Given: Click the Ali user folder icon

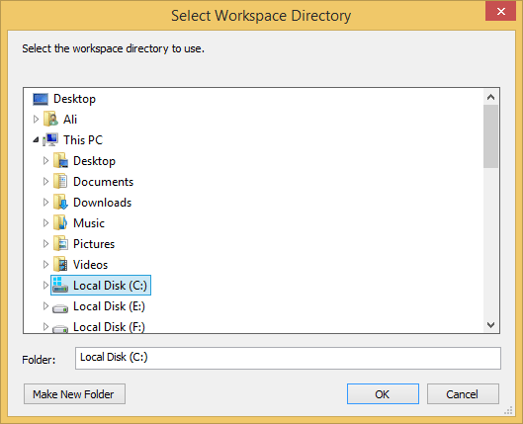Looking at the screenshot, I should (50, 119).
